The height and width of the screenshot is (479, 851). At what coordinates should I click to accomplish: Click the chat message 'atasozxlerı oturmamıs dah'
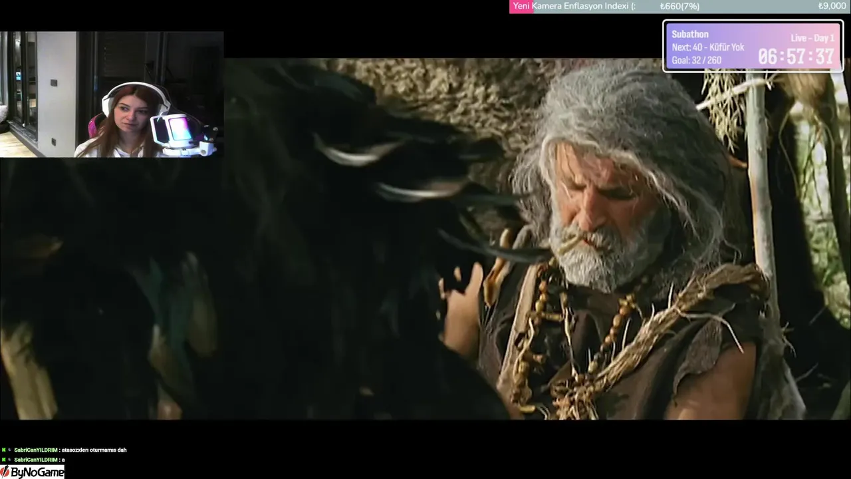tap(94, 450)
